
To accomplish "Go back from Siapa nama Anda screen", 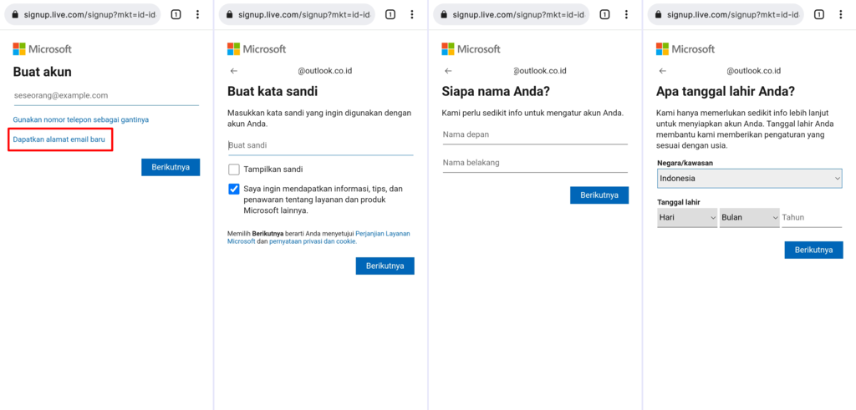I will click(448, 72).
